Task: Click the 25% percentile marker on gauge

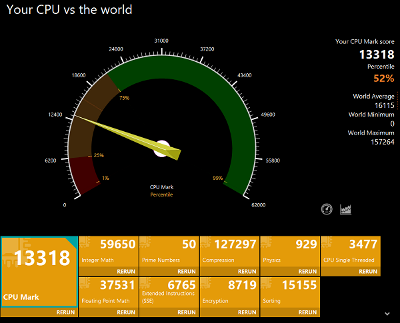Action: click(99, 155)
